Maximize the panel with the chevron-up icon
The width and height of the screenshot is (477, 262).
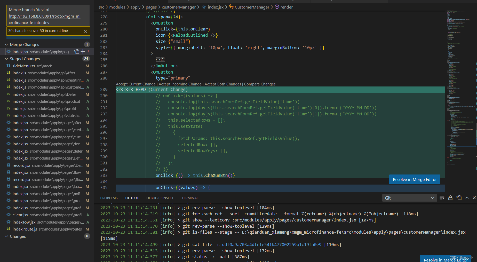[x=467, y=198]
